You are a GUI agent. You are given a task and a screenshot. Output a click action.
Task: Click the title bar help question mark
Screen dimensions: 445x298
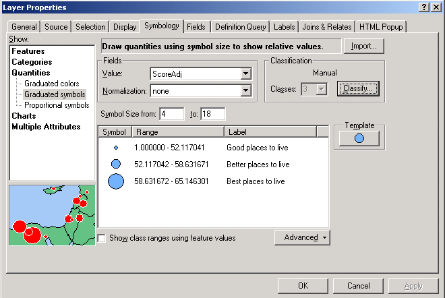423,7
